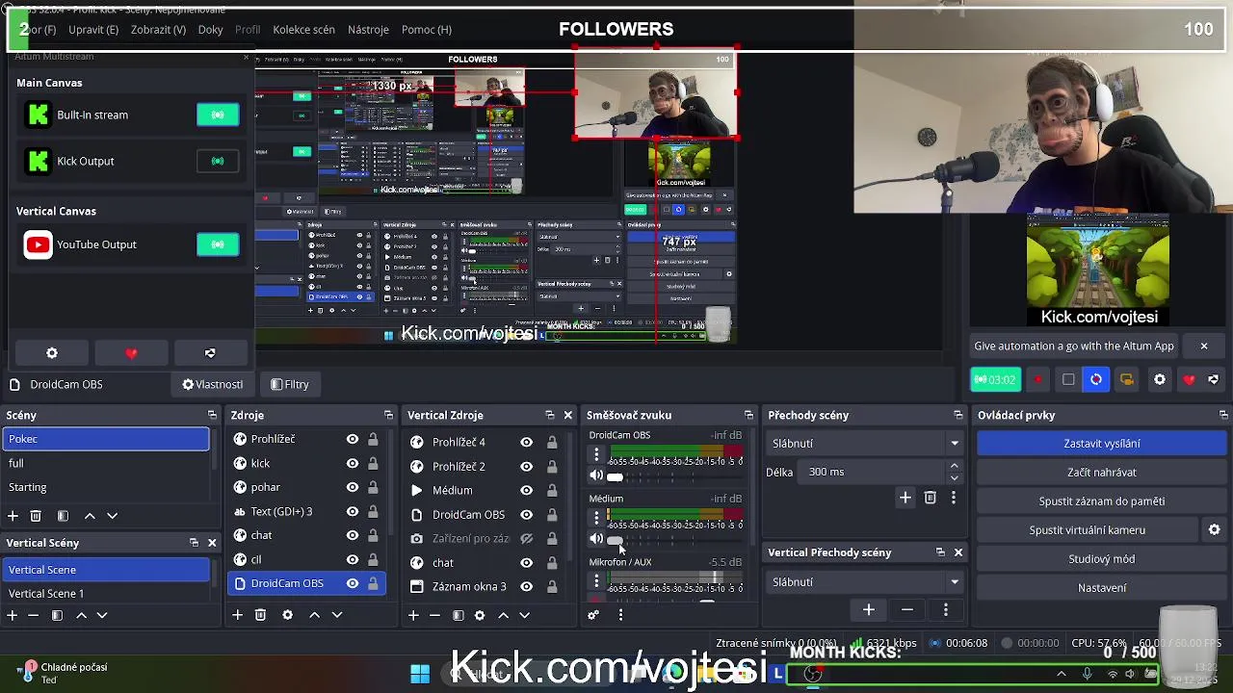The image size is (1233, 693).
Task: Open Zobrazit (V) menu
Action: [158, 29]
